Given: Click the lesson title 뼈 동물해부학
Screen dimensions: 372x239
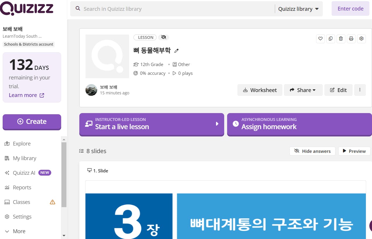Looking at the screenshot, I should (x=152, y=50).
